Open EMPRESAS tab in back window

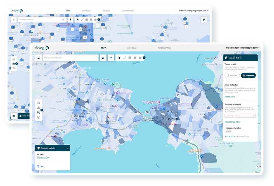pyautogui.click(x=86, y=11)
